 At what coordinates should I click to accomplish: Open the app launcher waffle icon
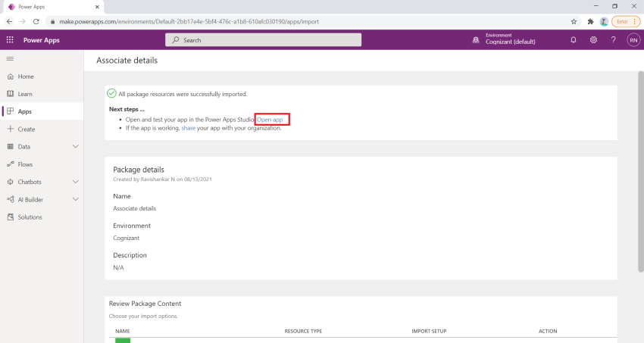pos(10,40)
